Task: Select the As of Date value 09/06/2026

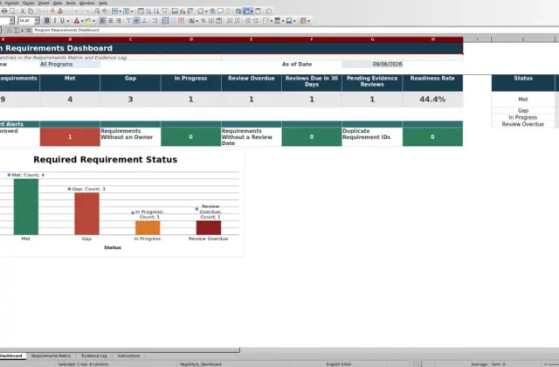Action: 372,64
